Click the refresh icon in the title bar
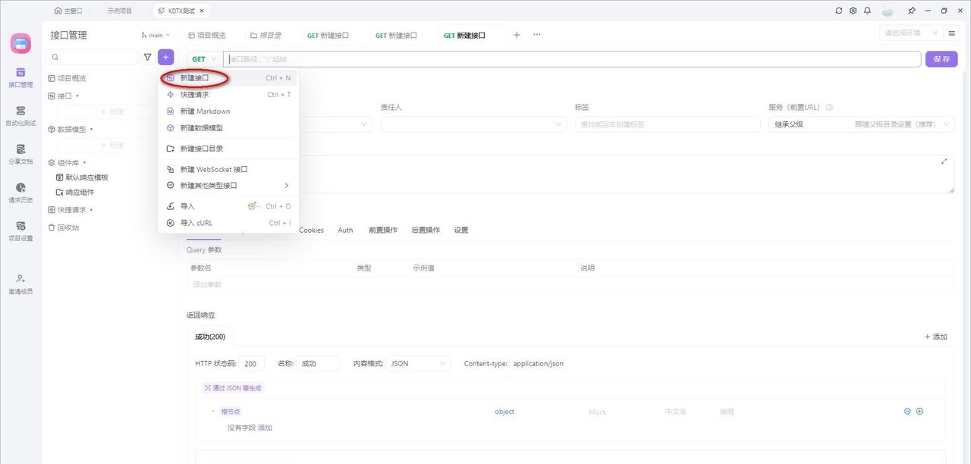This screenshot has width=971, height=464. click(x=840, y=10)
